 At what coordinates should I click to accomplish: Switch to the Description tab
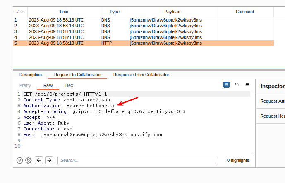(31, 75)
